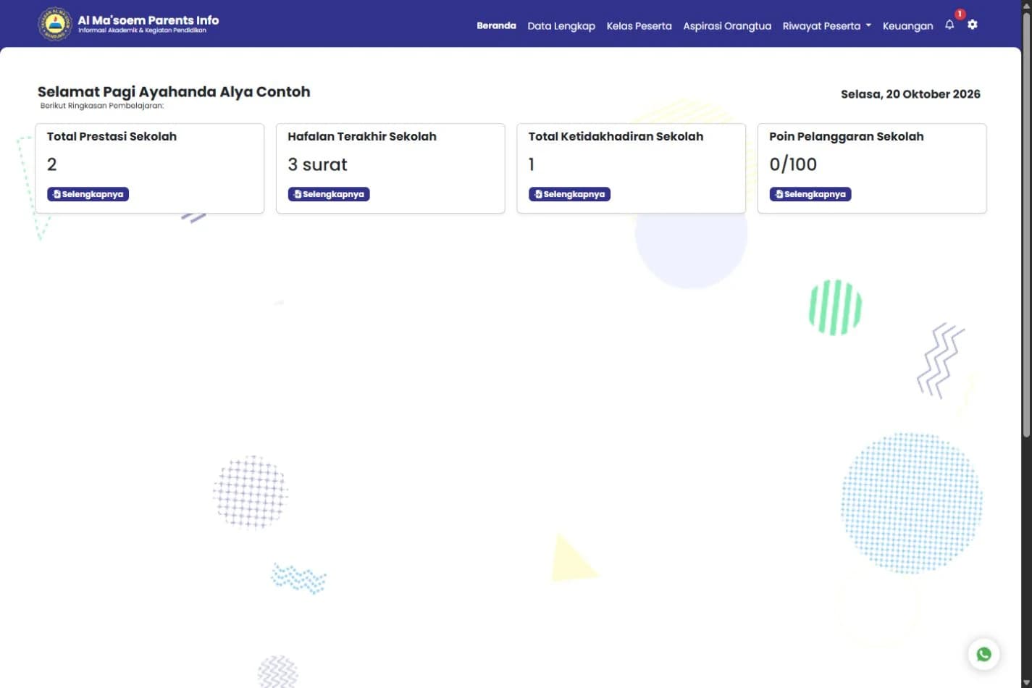Open the settings gear icon
1032x688 pixels.
(x=973, y=25)
